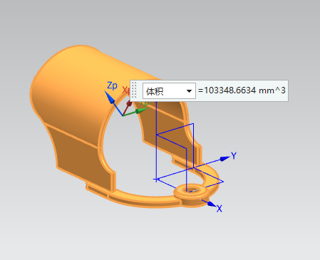Click the X axis label
Screen dimensions: 320x260
[220, 209]
